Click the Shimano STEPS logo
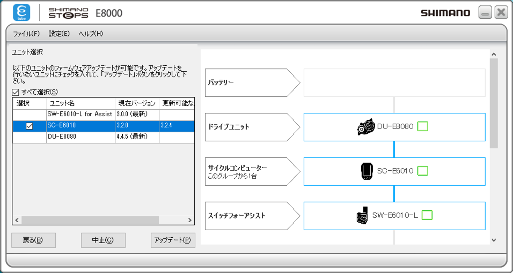Viewport: 513px width, 273px height. tap(68, 13)
